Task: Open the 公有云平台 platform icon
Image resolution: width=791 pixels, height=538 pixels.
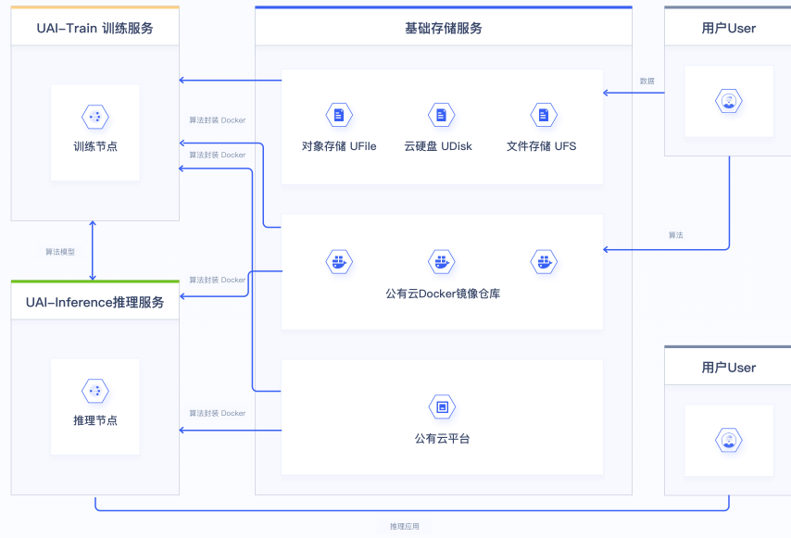Action: [442, 407]
